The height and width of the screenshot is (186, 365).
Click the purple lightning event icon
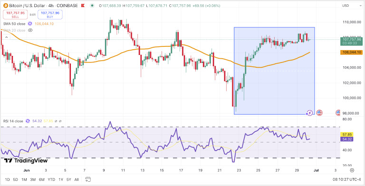(x=309, y=113)
